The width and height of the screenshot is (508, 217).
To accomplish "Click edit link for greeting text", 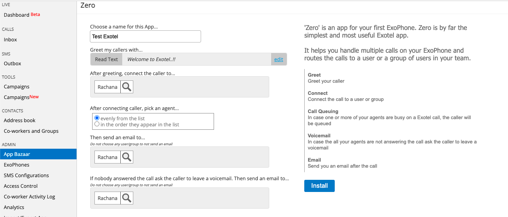I will 279,59.
